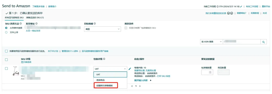Click the 包装箱数量 stepper field
This screenshot has width=272, height=94.
click(x=207, y=72)
